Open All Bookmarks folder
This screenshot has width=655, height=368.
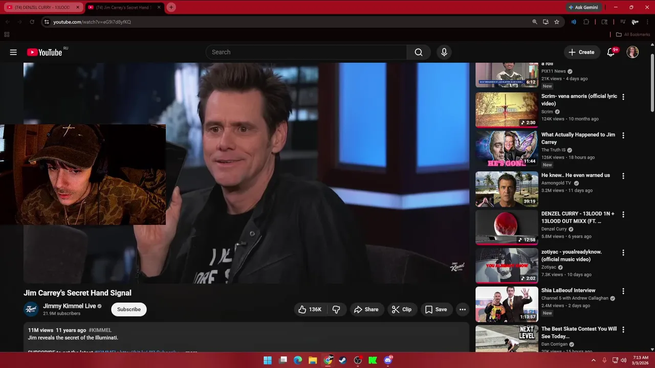pos(633,35)
